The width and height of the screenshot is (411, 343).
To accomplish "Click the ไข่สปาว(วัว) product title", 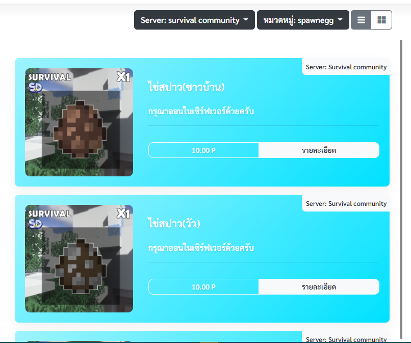I will coord(174,223).
